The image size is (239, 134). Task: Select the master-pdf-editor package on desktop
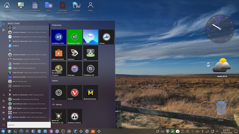click(62, 8)
